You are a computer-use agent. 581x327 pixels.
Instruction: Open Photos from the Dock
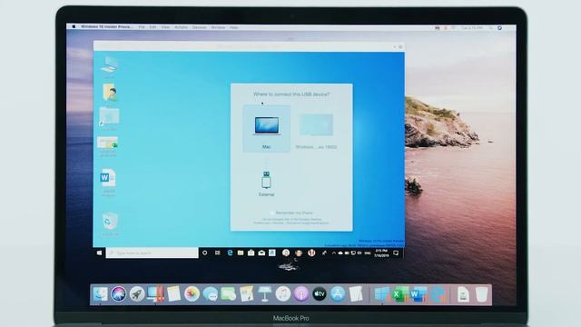(192, 294)
